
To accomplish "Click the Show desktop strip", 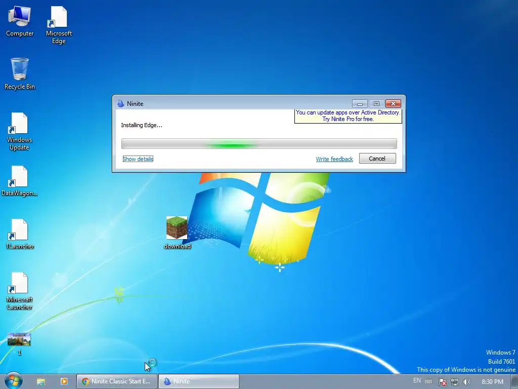I will pos(514,382).
